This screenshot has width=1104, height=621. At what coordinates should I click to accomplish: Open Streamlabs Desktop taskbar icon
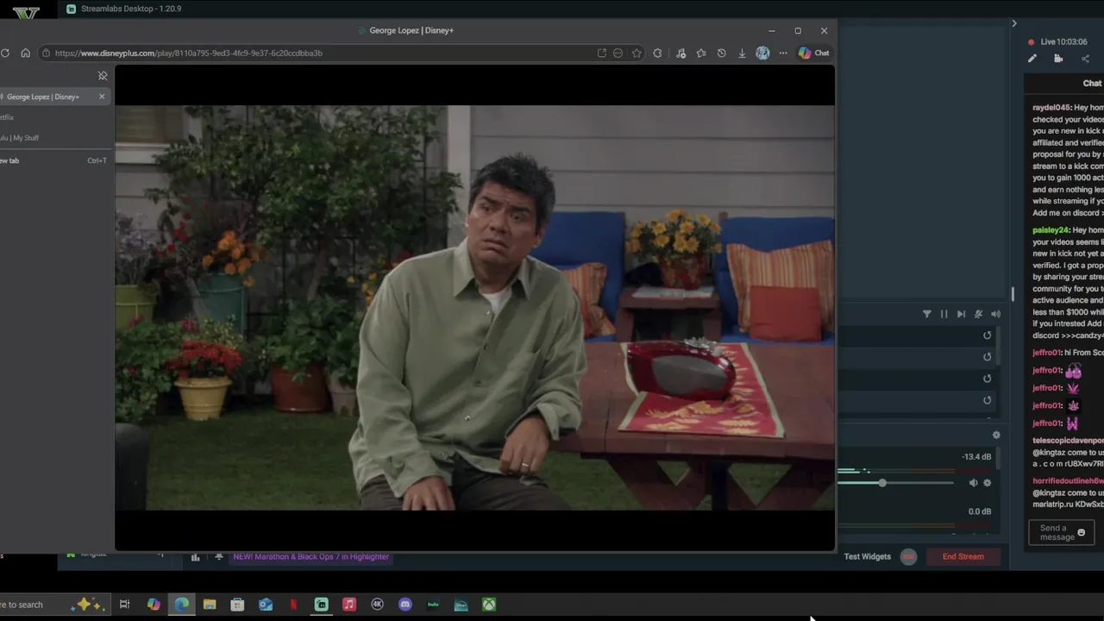(x=321, y=605)
